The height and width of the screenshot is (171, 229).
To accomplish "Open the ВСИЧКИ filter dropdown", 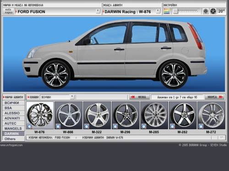I will pos(72,97).
